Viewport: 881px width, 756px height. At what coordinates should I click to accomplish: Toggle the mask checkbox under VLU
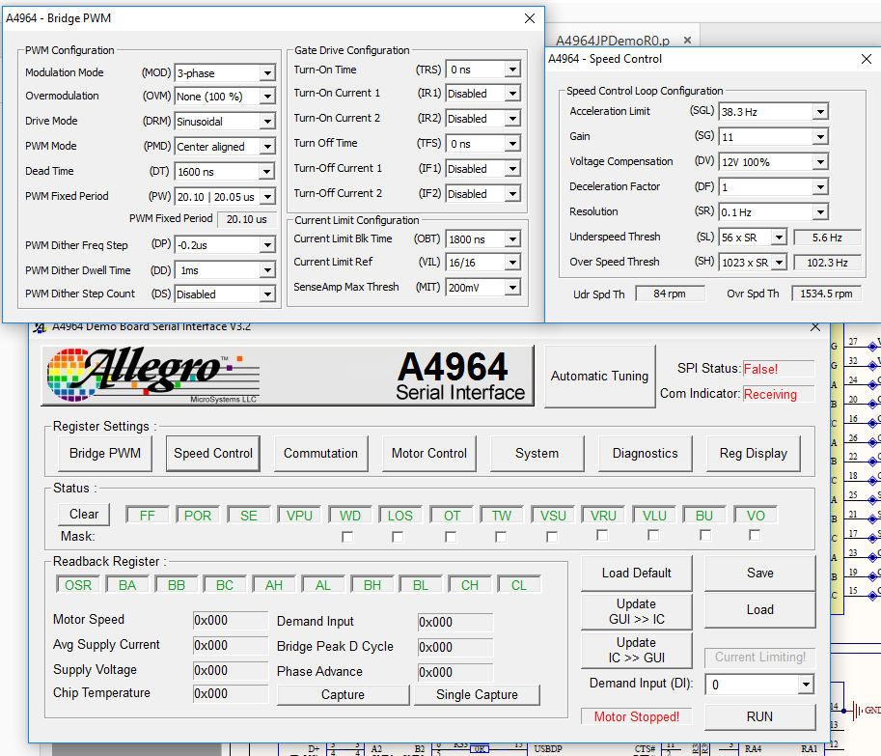point(653,535)
